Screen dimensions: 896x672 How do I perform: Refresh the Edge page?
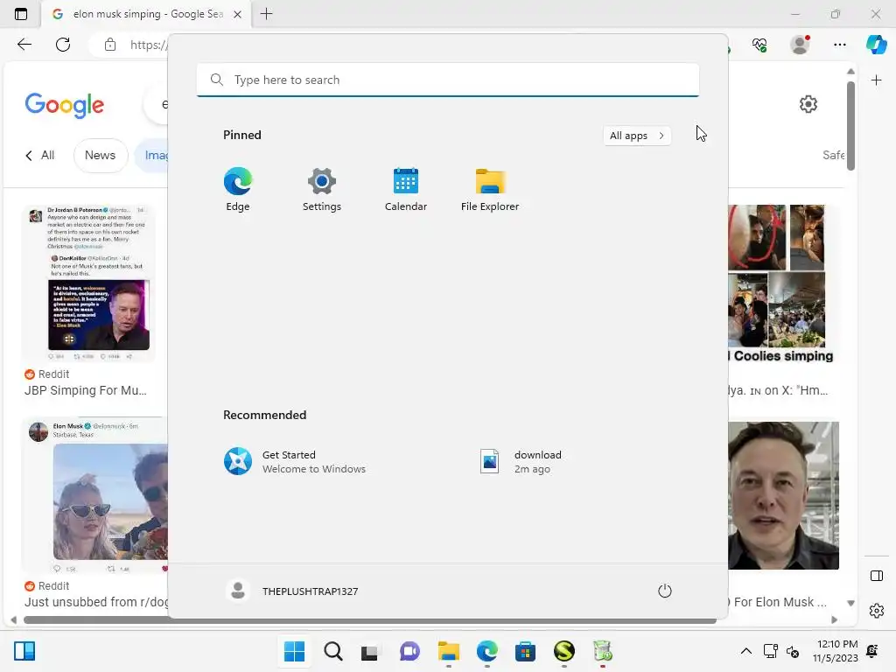tap(63, 45)
